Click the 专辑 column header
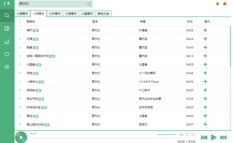This screenshot has width=233, height=143. point(142,22)
